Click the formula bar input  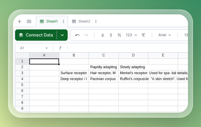pyautogui.click(x=128, y=48)
